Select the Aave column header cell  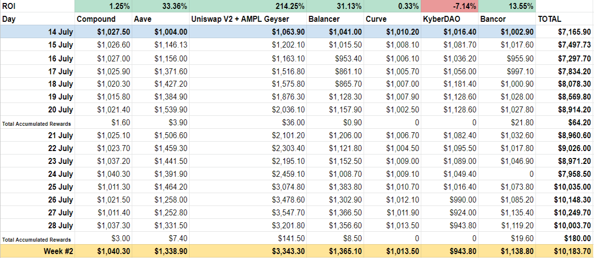(x=160, y=19)
